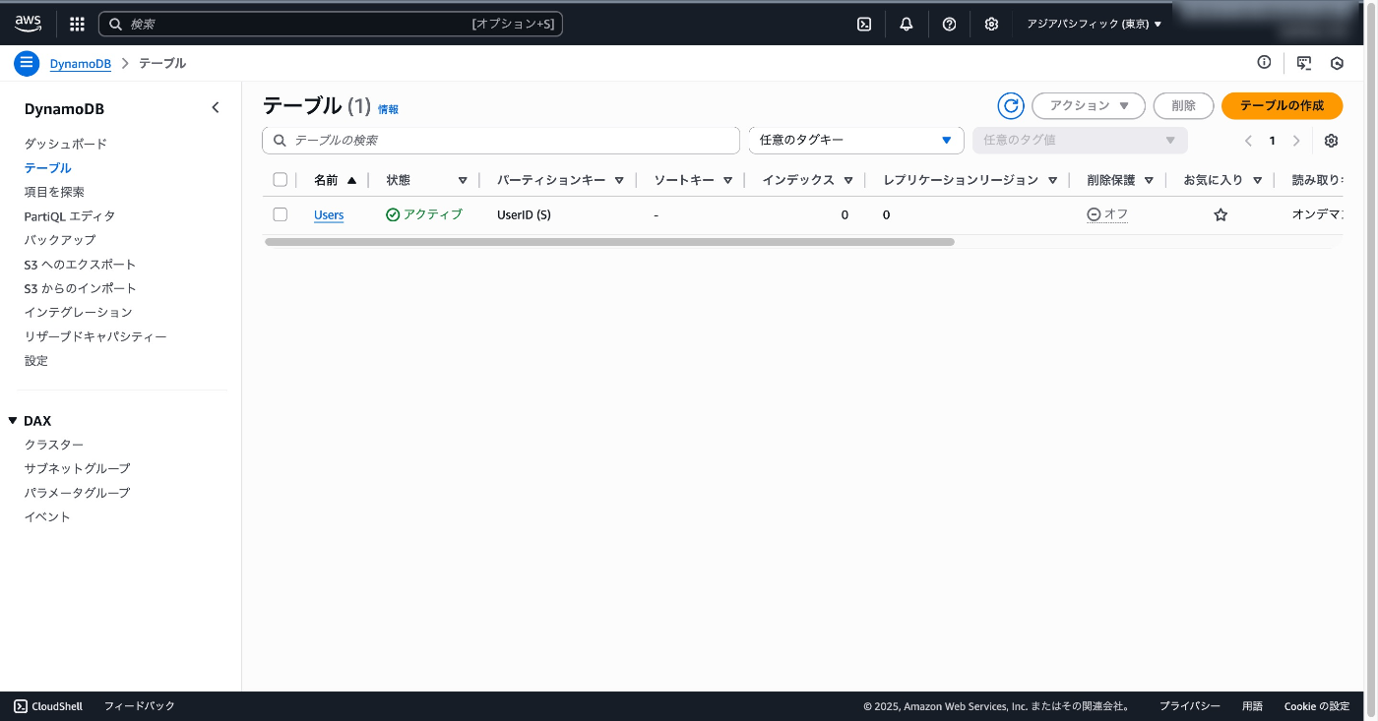Click DynamoDB breadcrumb link
Screen dimensions: 1378x721
coord(81,63)
